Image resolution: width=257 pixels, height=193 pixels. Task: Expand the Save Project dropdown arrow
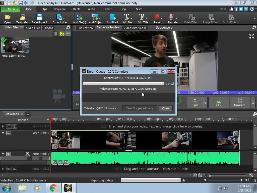[x=50, y=18]
